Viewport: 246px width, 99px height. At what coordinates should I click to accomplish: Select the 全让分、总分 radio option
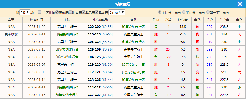[160, 12]
